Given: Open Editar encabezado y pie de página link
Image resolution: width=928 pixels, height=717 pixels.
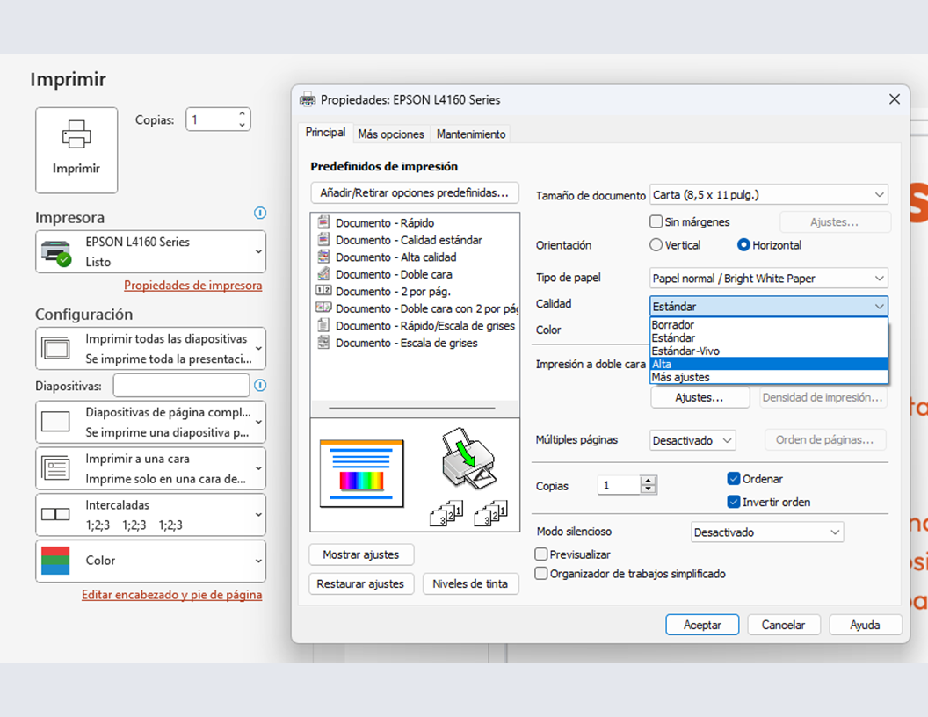Looking at the screenshot, I should pyautogui.click(x=171, y=595).
